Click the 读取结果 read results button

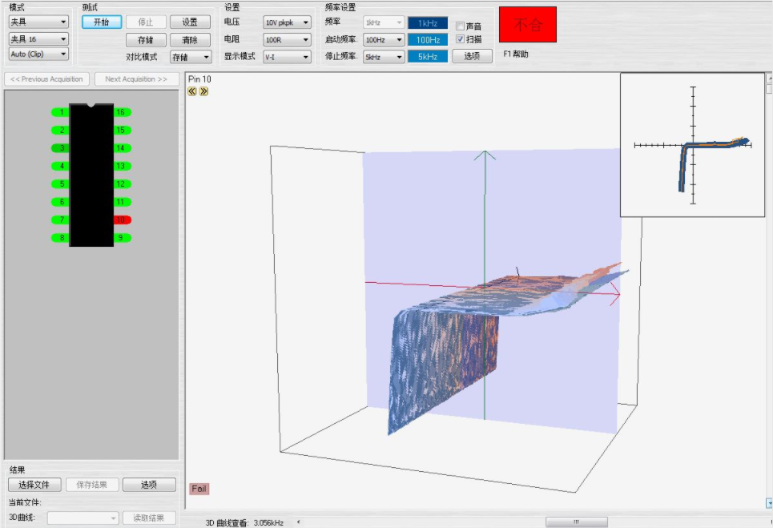coord(149,518)
